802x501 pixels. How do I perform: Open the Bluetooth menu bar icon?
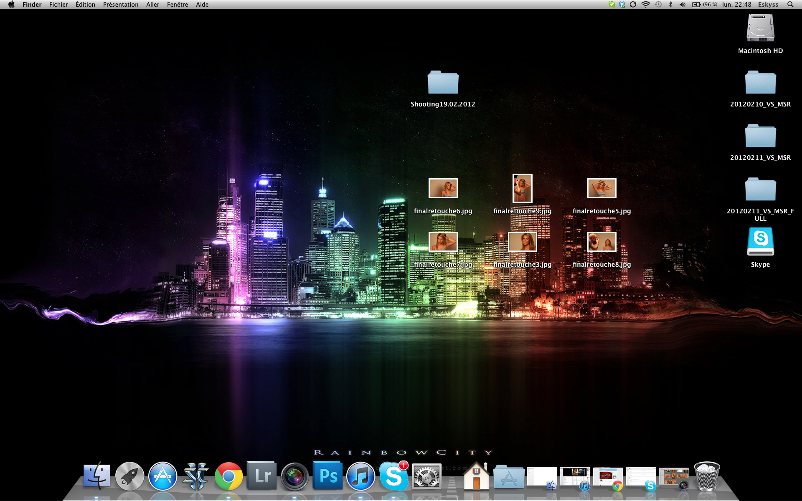click(671, 5)
